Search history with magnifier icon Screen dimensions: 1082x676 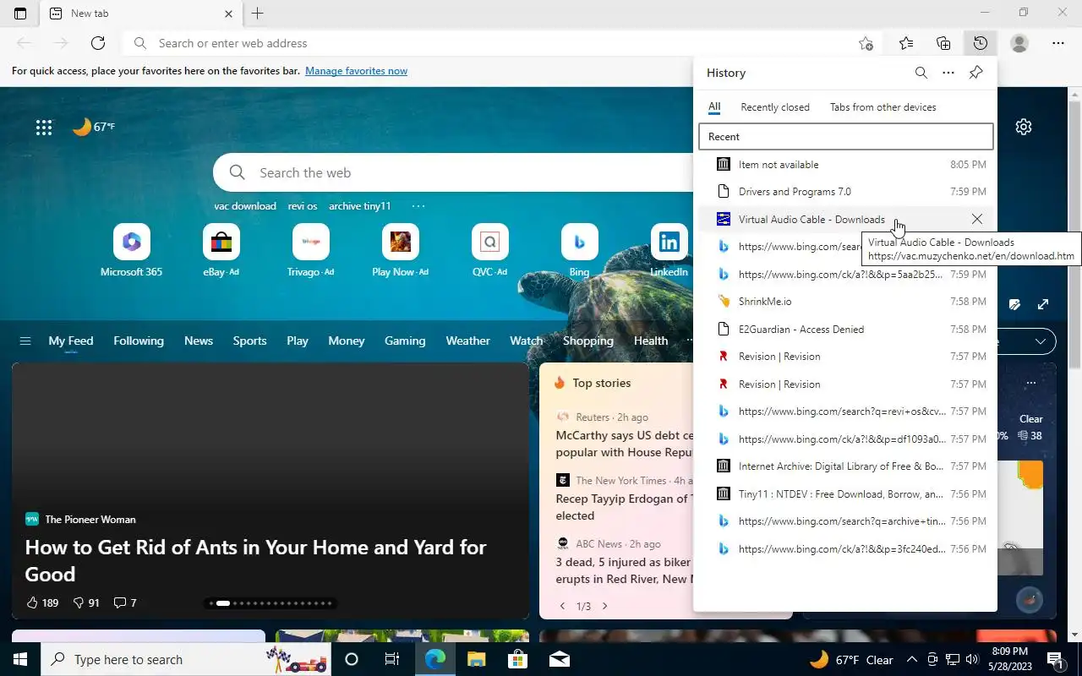pyautogui.click(x=921, y=73)
